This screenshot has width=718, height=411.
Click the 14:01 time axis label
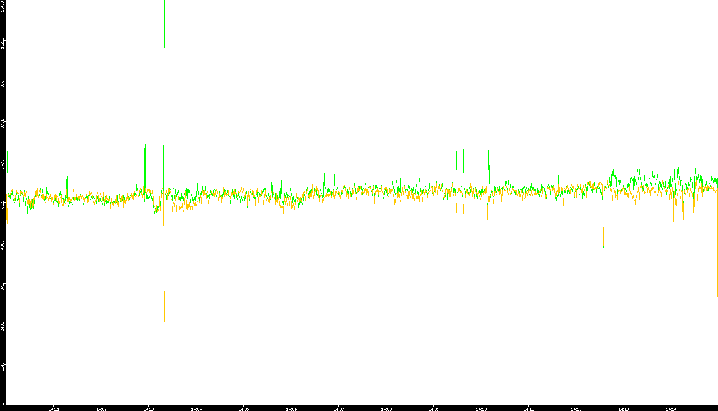click(x=54, y=409)
